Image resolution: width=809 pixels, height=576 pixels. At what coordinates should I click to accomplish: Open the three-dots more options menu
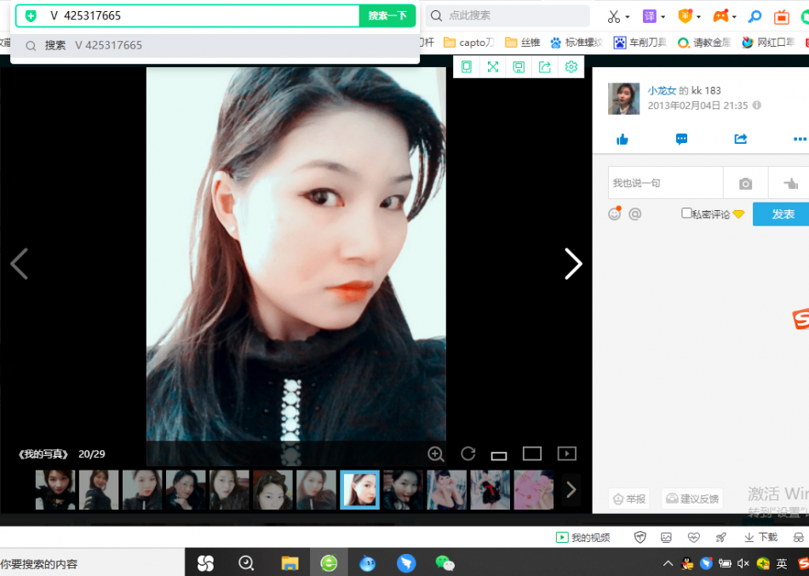[799, 140]
